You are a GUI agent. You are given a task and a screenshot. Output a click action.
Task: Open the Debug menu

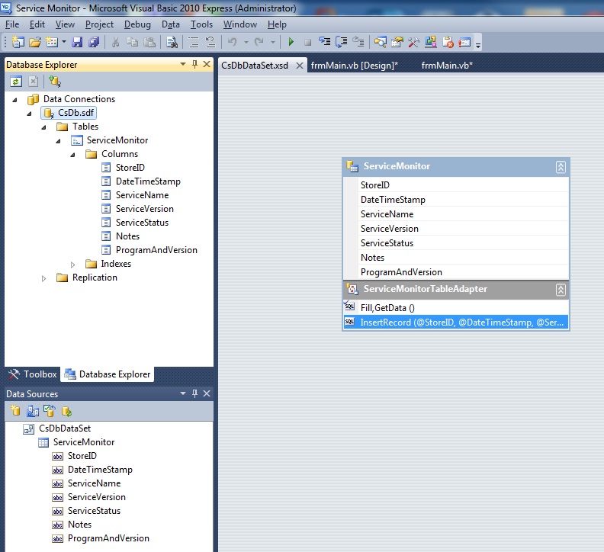coord(137,24)
